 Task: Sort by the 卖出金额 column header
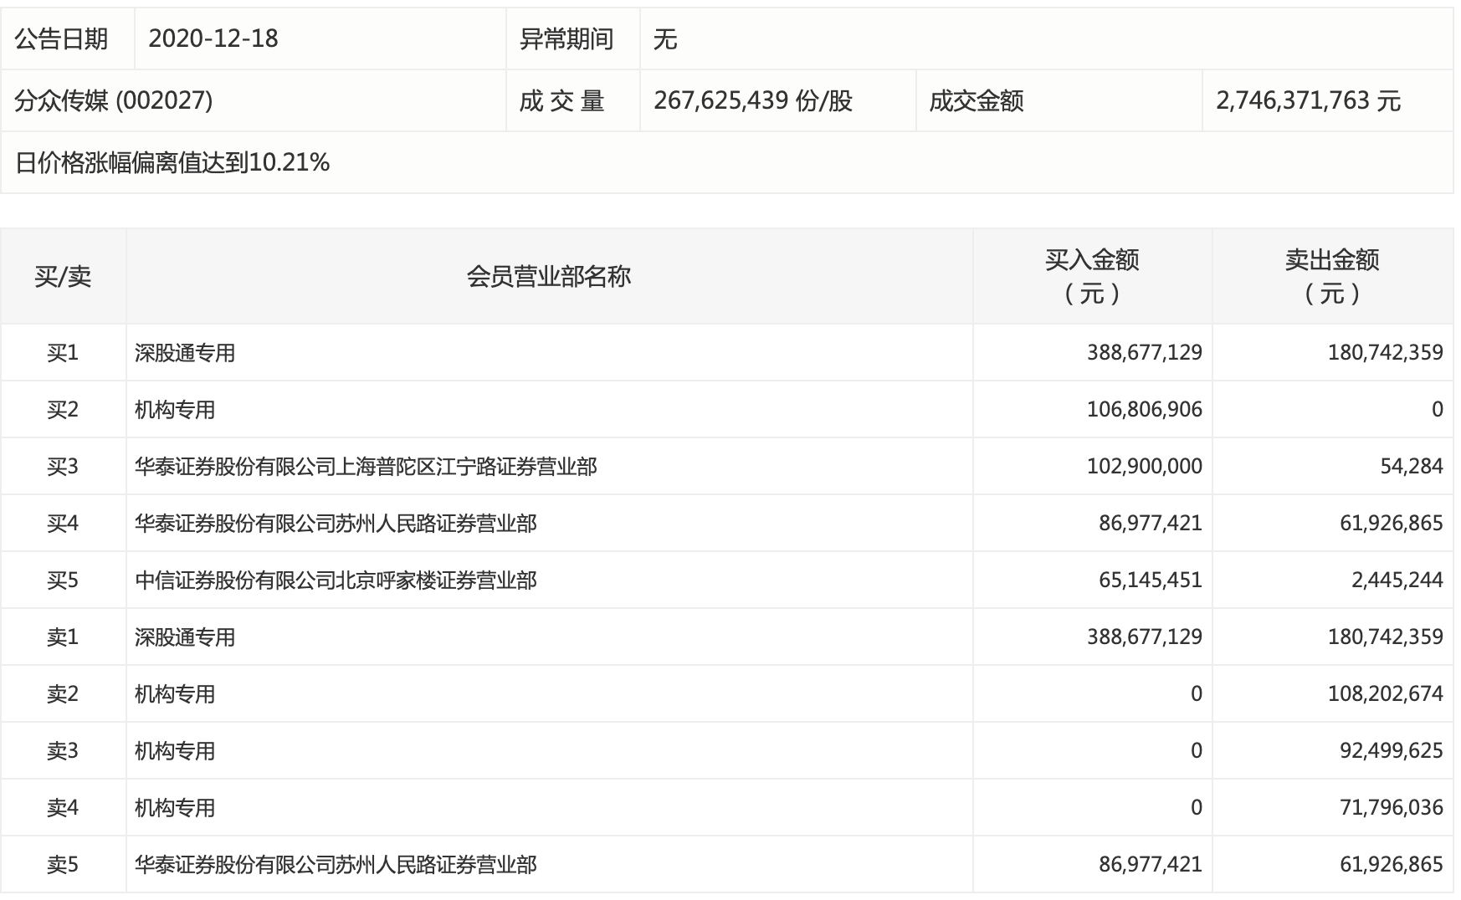1332,276
